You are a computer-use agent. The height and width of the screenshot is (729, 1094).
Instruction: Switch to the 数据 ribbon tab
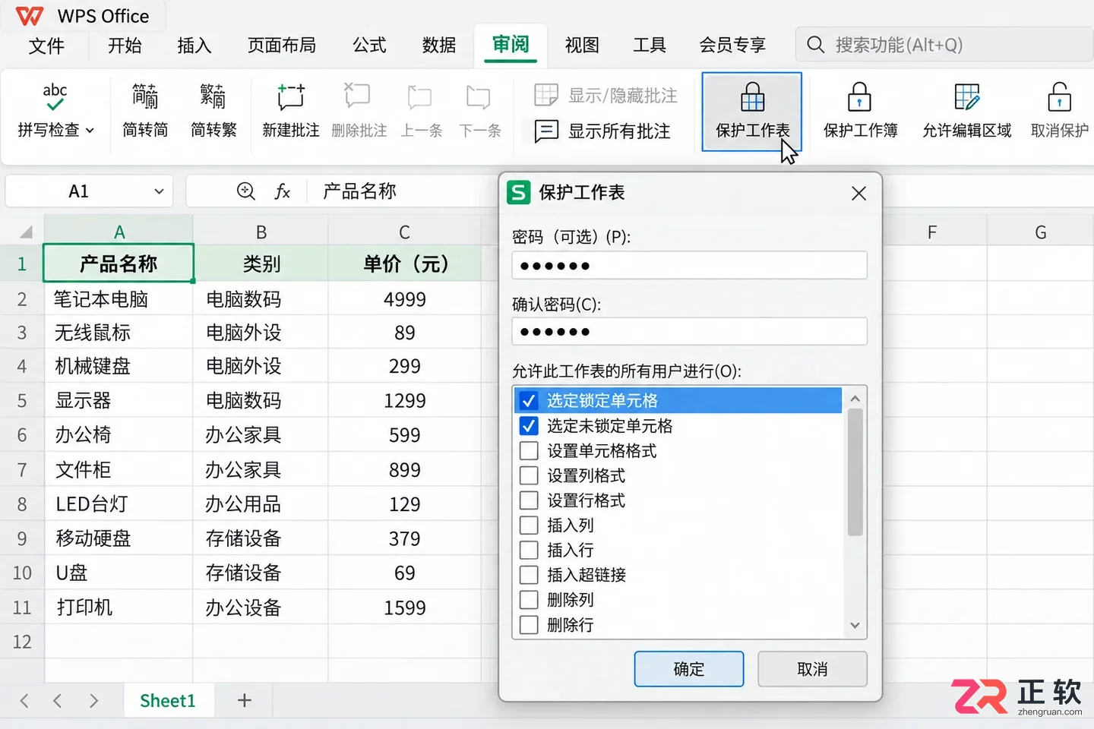[439, 46]
